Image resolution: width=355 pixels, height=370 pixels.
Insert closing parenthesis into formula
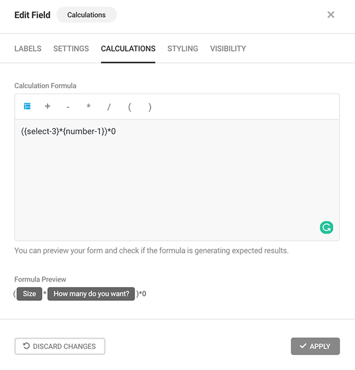[x=150, y=107]
